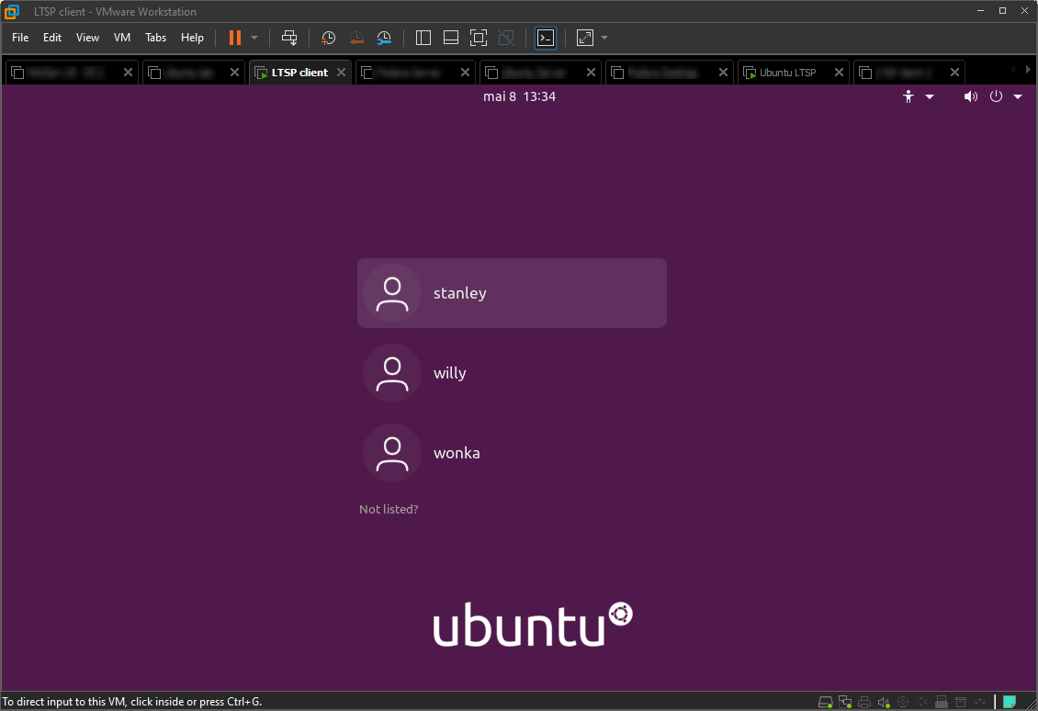Viewport: 1038px width, 711px height.
Task: Click the power icon in GNOME top bar
Action: tap(996, 96)
